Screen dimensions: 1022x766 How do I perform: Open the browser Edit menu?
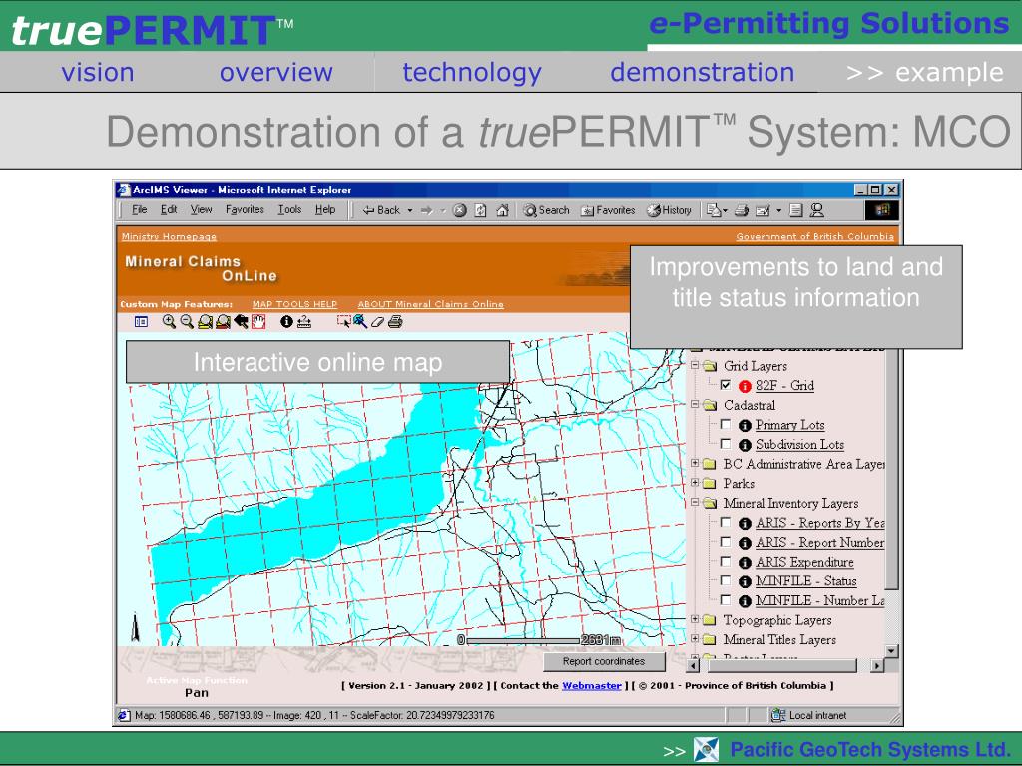point(169,209)
